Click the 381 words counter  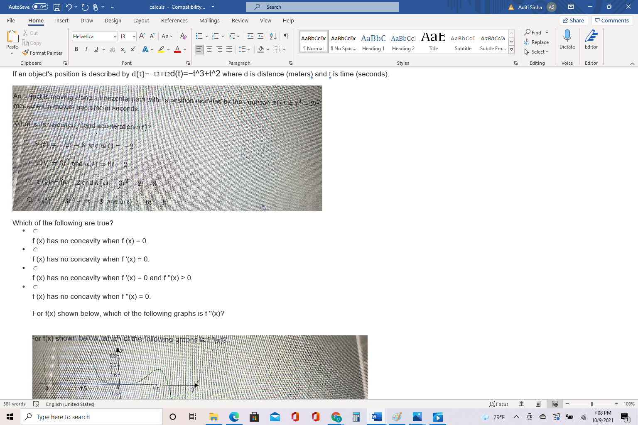pyautogui.click(x=14, y=403)
